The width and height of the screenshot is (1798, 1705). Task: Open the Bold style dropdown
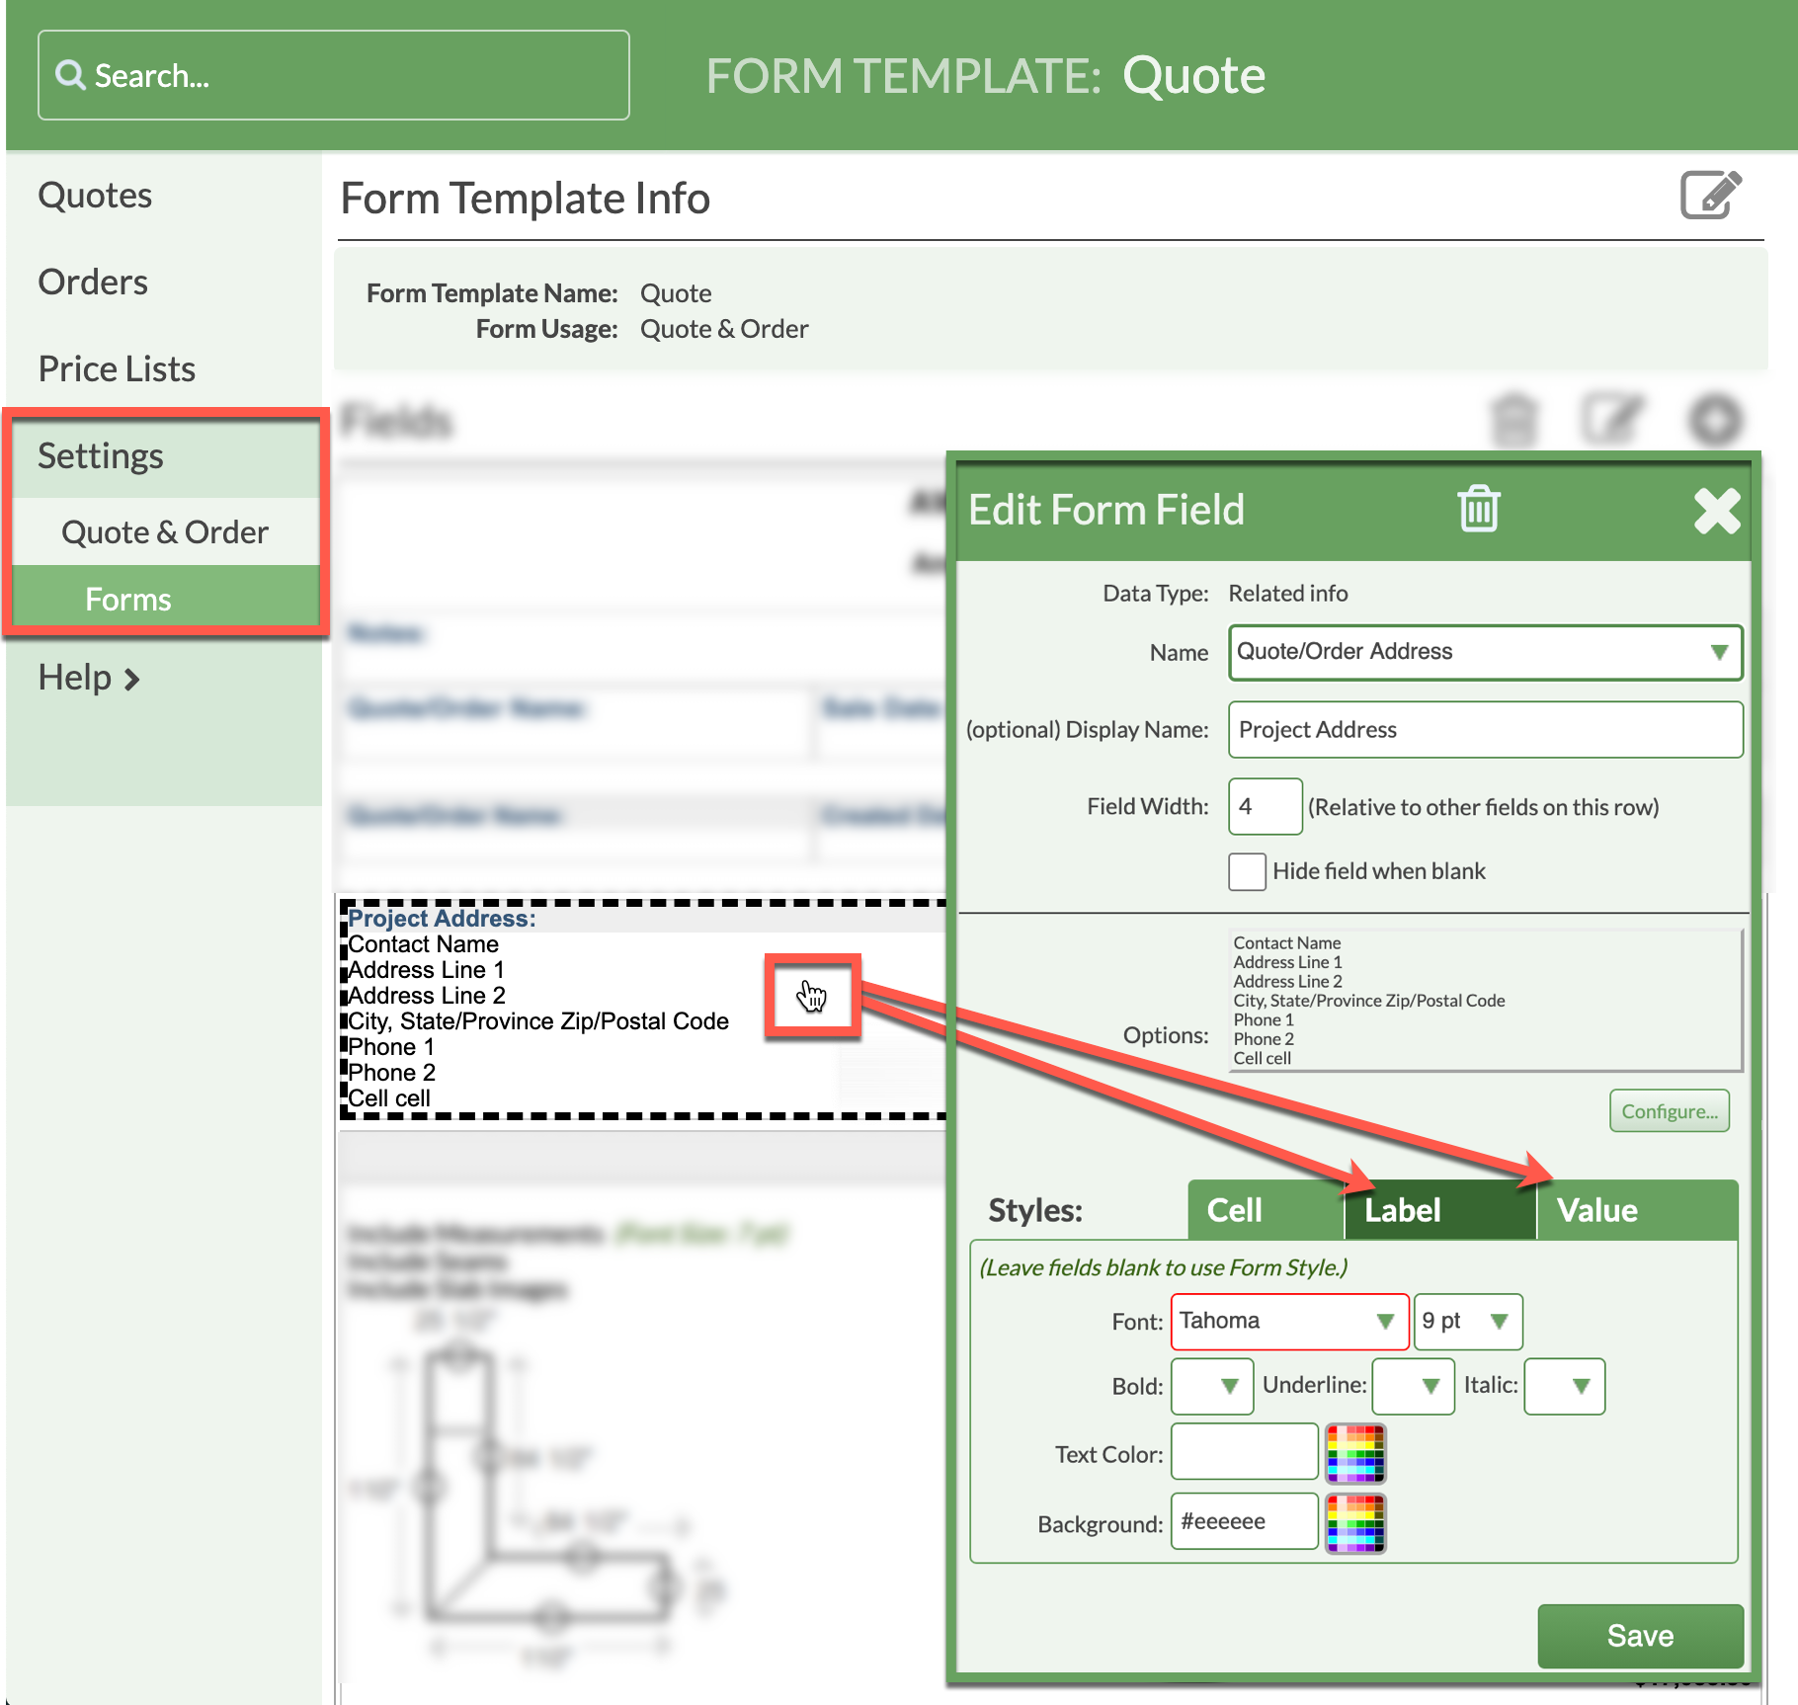pos(1212,1386)
